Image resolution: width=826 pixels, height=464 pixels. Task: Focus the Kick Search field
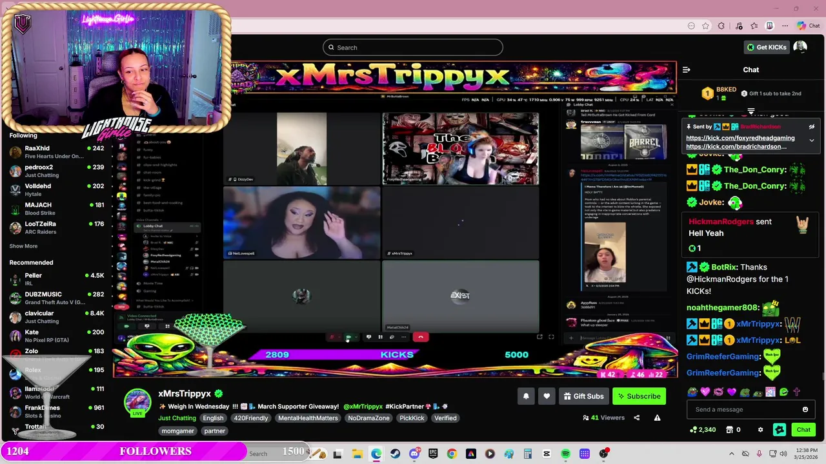(x=413, y=47)
